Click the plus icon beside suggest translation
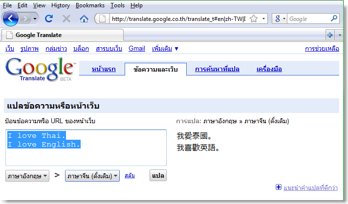 278,187
